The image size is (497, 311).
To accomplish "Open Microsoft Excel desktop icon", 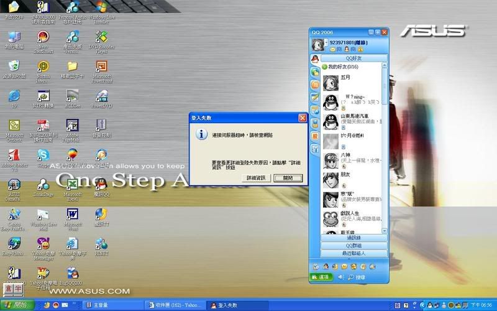I will pyautogui.click(x=73, y=190).
